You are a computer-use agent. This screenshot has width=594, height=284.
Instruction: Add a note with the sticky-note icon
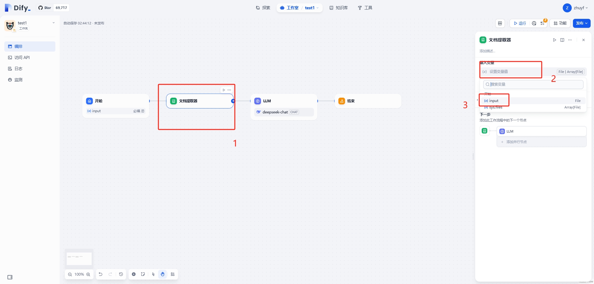[x=143, y=274]
